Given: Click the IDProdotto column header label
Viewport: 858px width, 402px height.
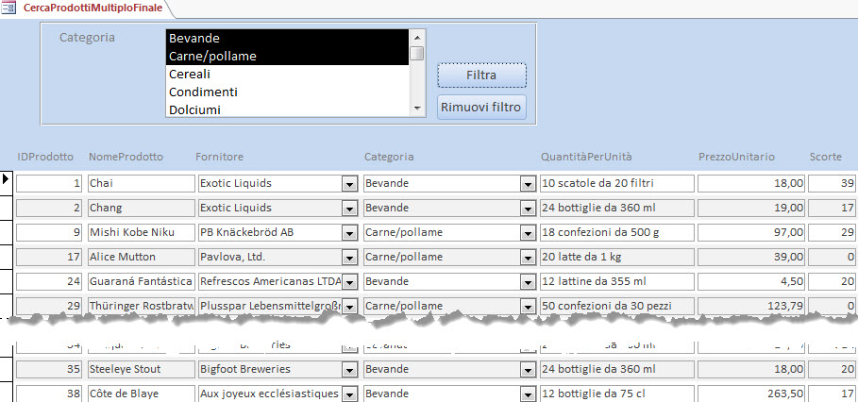Looking at the screenshot, I should click(45, 157).
